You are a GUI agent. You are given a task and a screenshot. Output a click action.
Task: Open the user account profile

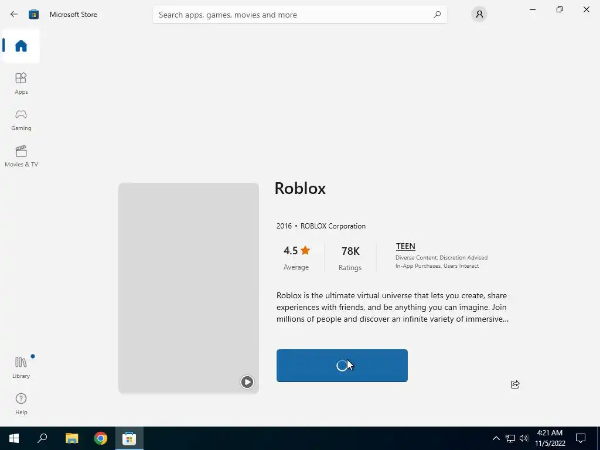tap(479, 15)
